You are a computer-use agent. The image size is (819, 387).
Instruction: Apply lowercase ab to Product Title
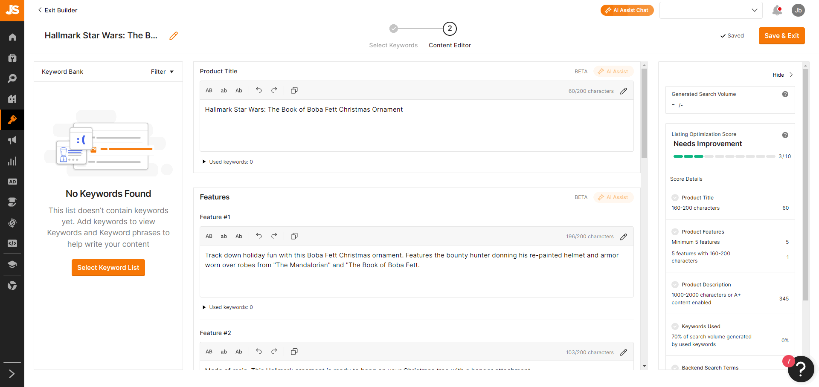click(224, 90)
